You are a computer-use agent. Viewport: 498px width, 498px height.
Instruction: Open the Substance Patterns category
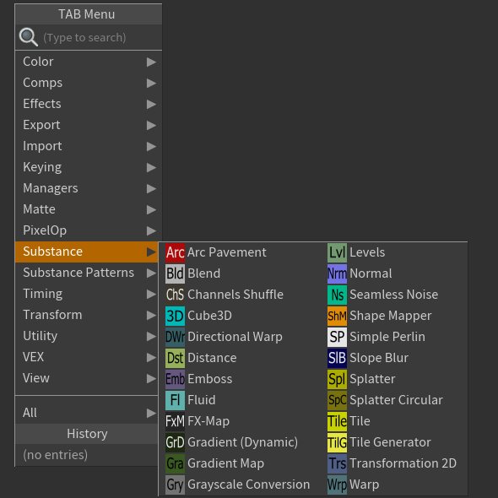[87, 273]
